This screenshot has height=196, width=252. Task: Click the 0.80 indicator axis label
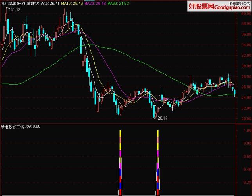[x=247, y=143]
